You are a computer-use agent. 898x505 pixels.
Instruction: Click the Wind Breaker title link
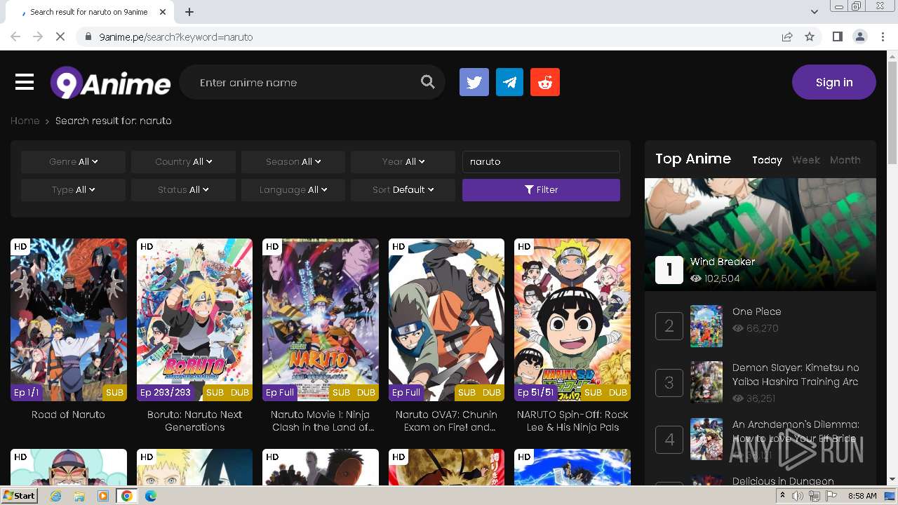(x=723, y=262)
